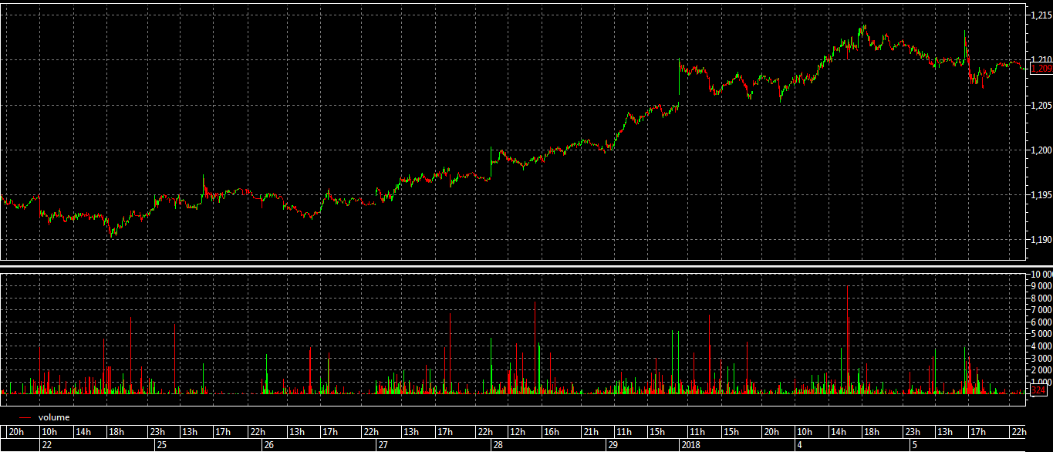The height and width of the screenshot is (452, 1053).
Task: Click the 1,215 price axis label
Action: (x=1040, y=15)
